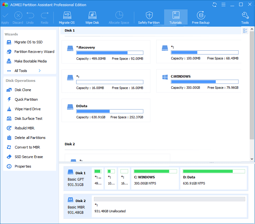
Task: Click the Disk 2 header label
Action: pos(69,144)
